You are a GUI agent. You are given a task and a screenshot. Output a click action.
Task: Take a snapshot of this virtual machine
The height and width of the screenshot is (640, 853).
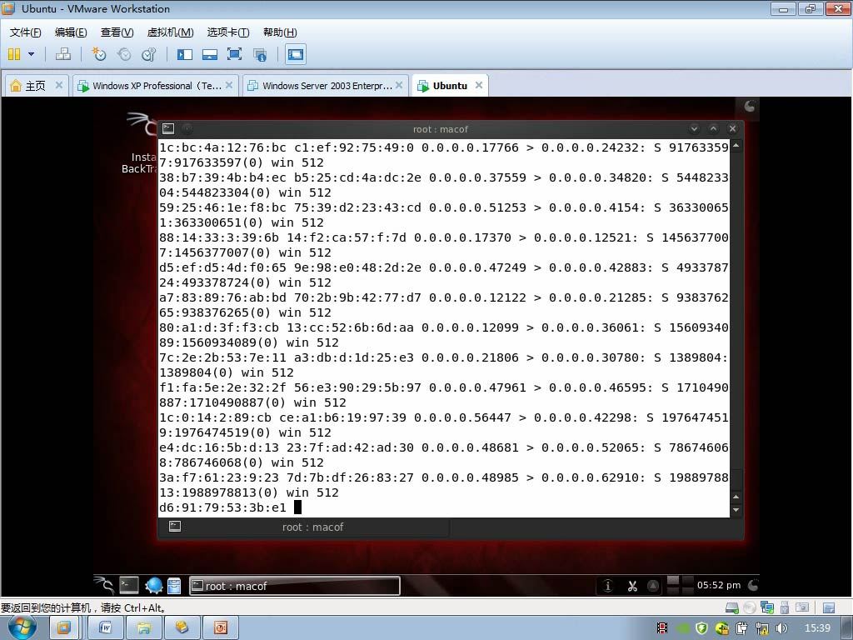[98, 54]
